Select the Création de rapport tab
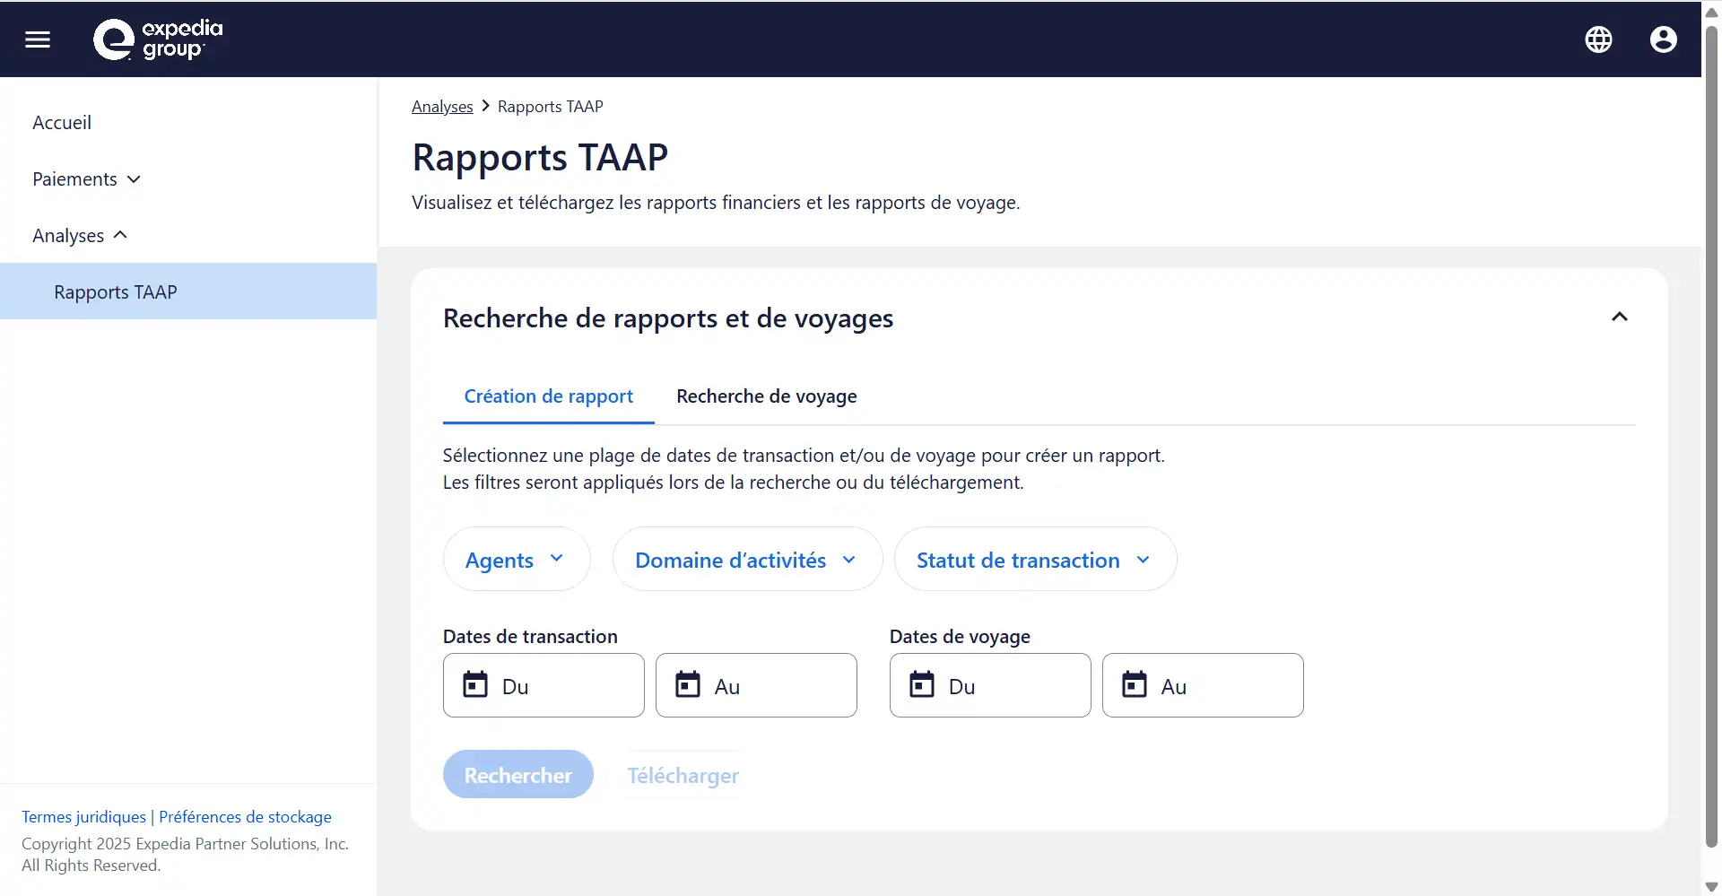Image resolution: width=1722 pixels, height=896 pixels. coord(548,396)
